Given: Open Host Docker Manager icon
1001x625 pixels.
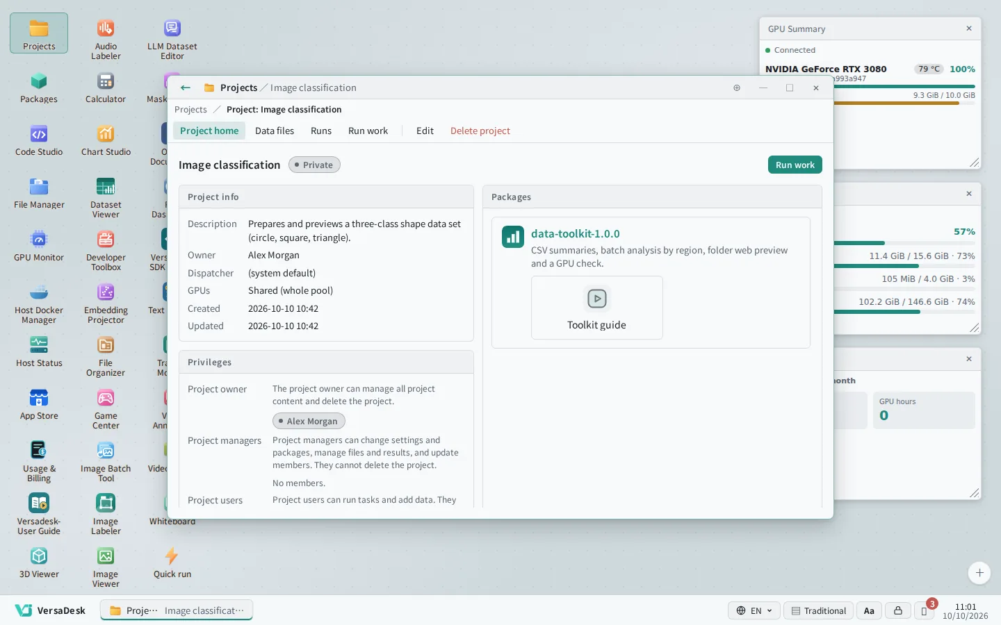Looking at the screenshot, I should (39, 304).
